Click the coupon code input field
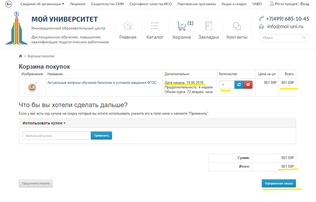The width and height of the screenshot is (316, 202). click(57, 136)
